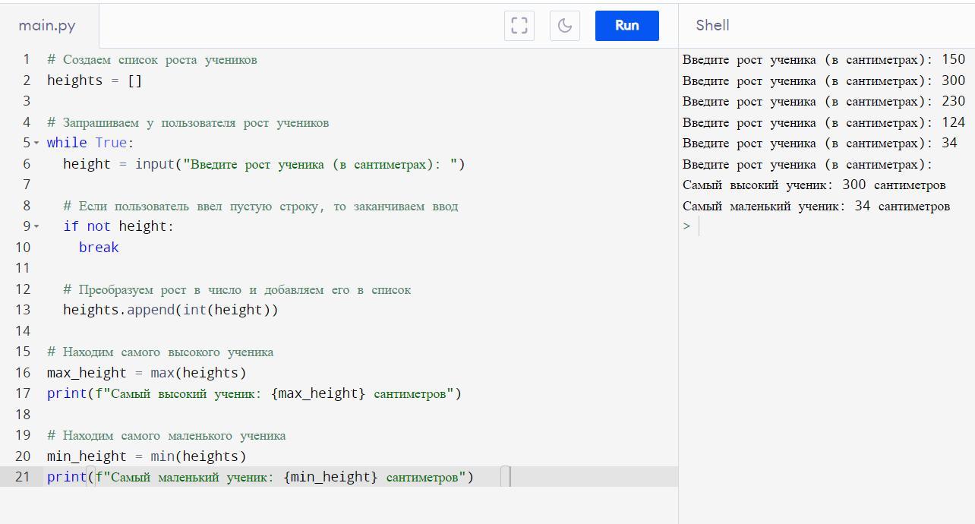
Task: Click shell output line ending in 150
Action: point(824,59)
